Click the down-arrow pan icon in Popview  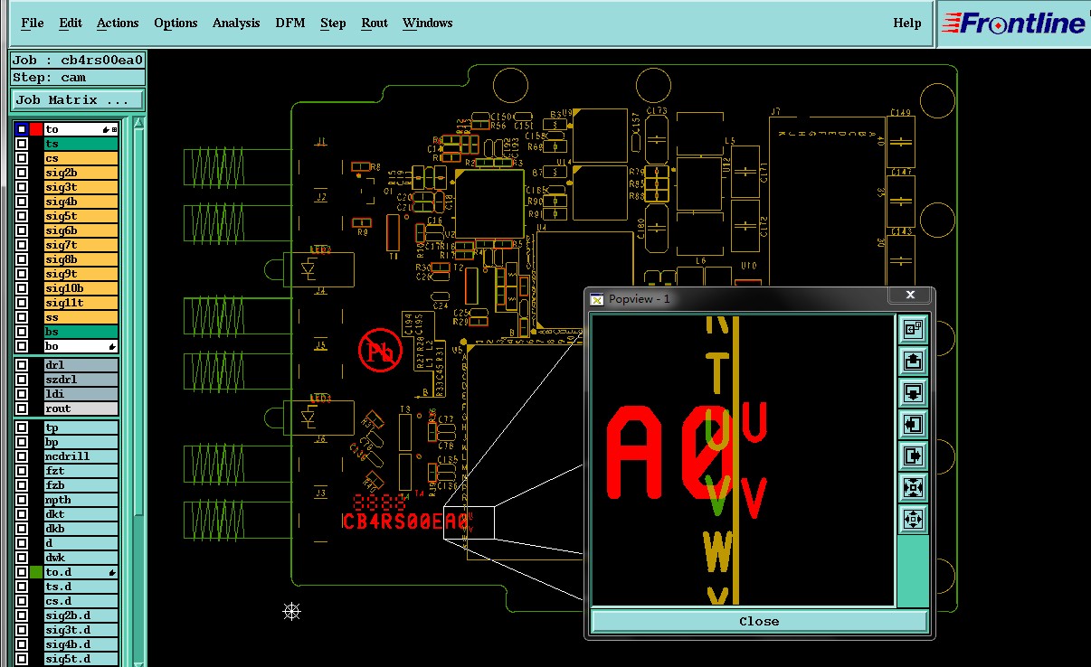point(913,393)
